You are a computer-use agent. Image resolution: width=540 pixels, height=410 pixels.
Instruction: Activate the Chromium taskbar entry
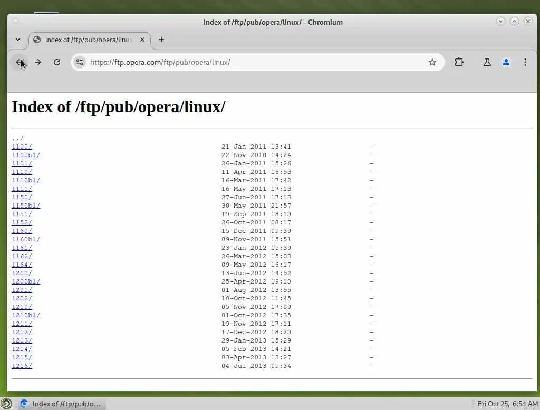click(62, 404)
